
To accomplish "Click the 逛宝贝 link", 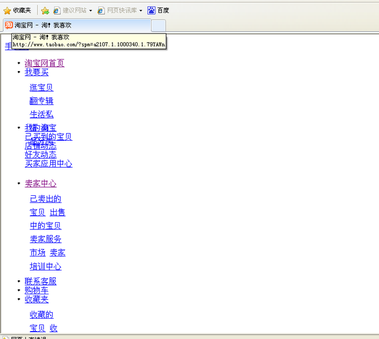I will (41, 88).
